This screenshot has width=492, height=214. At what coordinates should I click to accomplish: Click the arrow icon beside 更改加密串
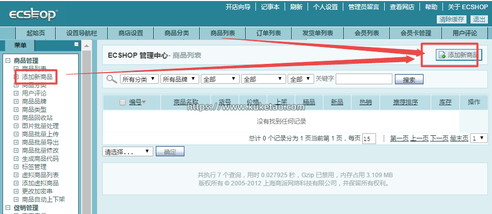(16, 191)
